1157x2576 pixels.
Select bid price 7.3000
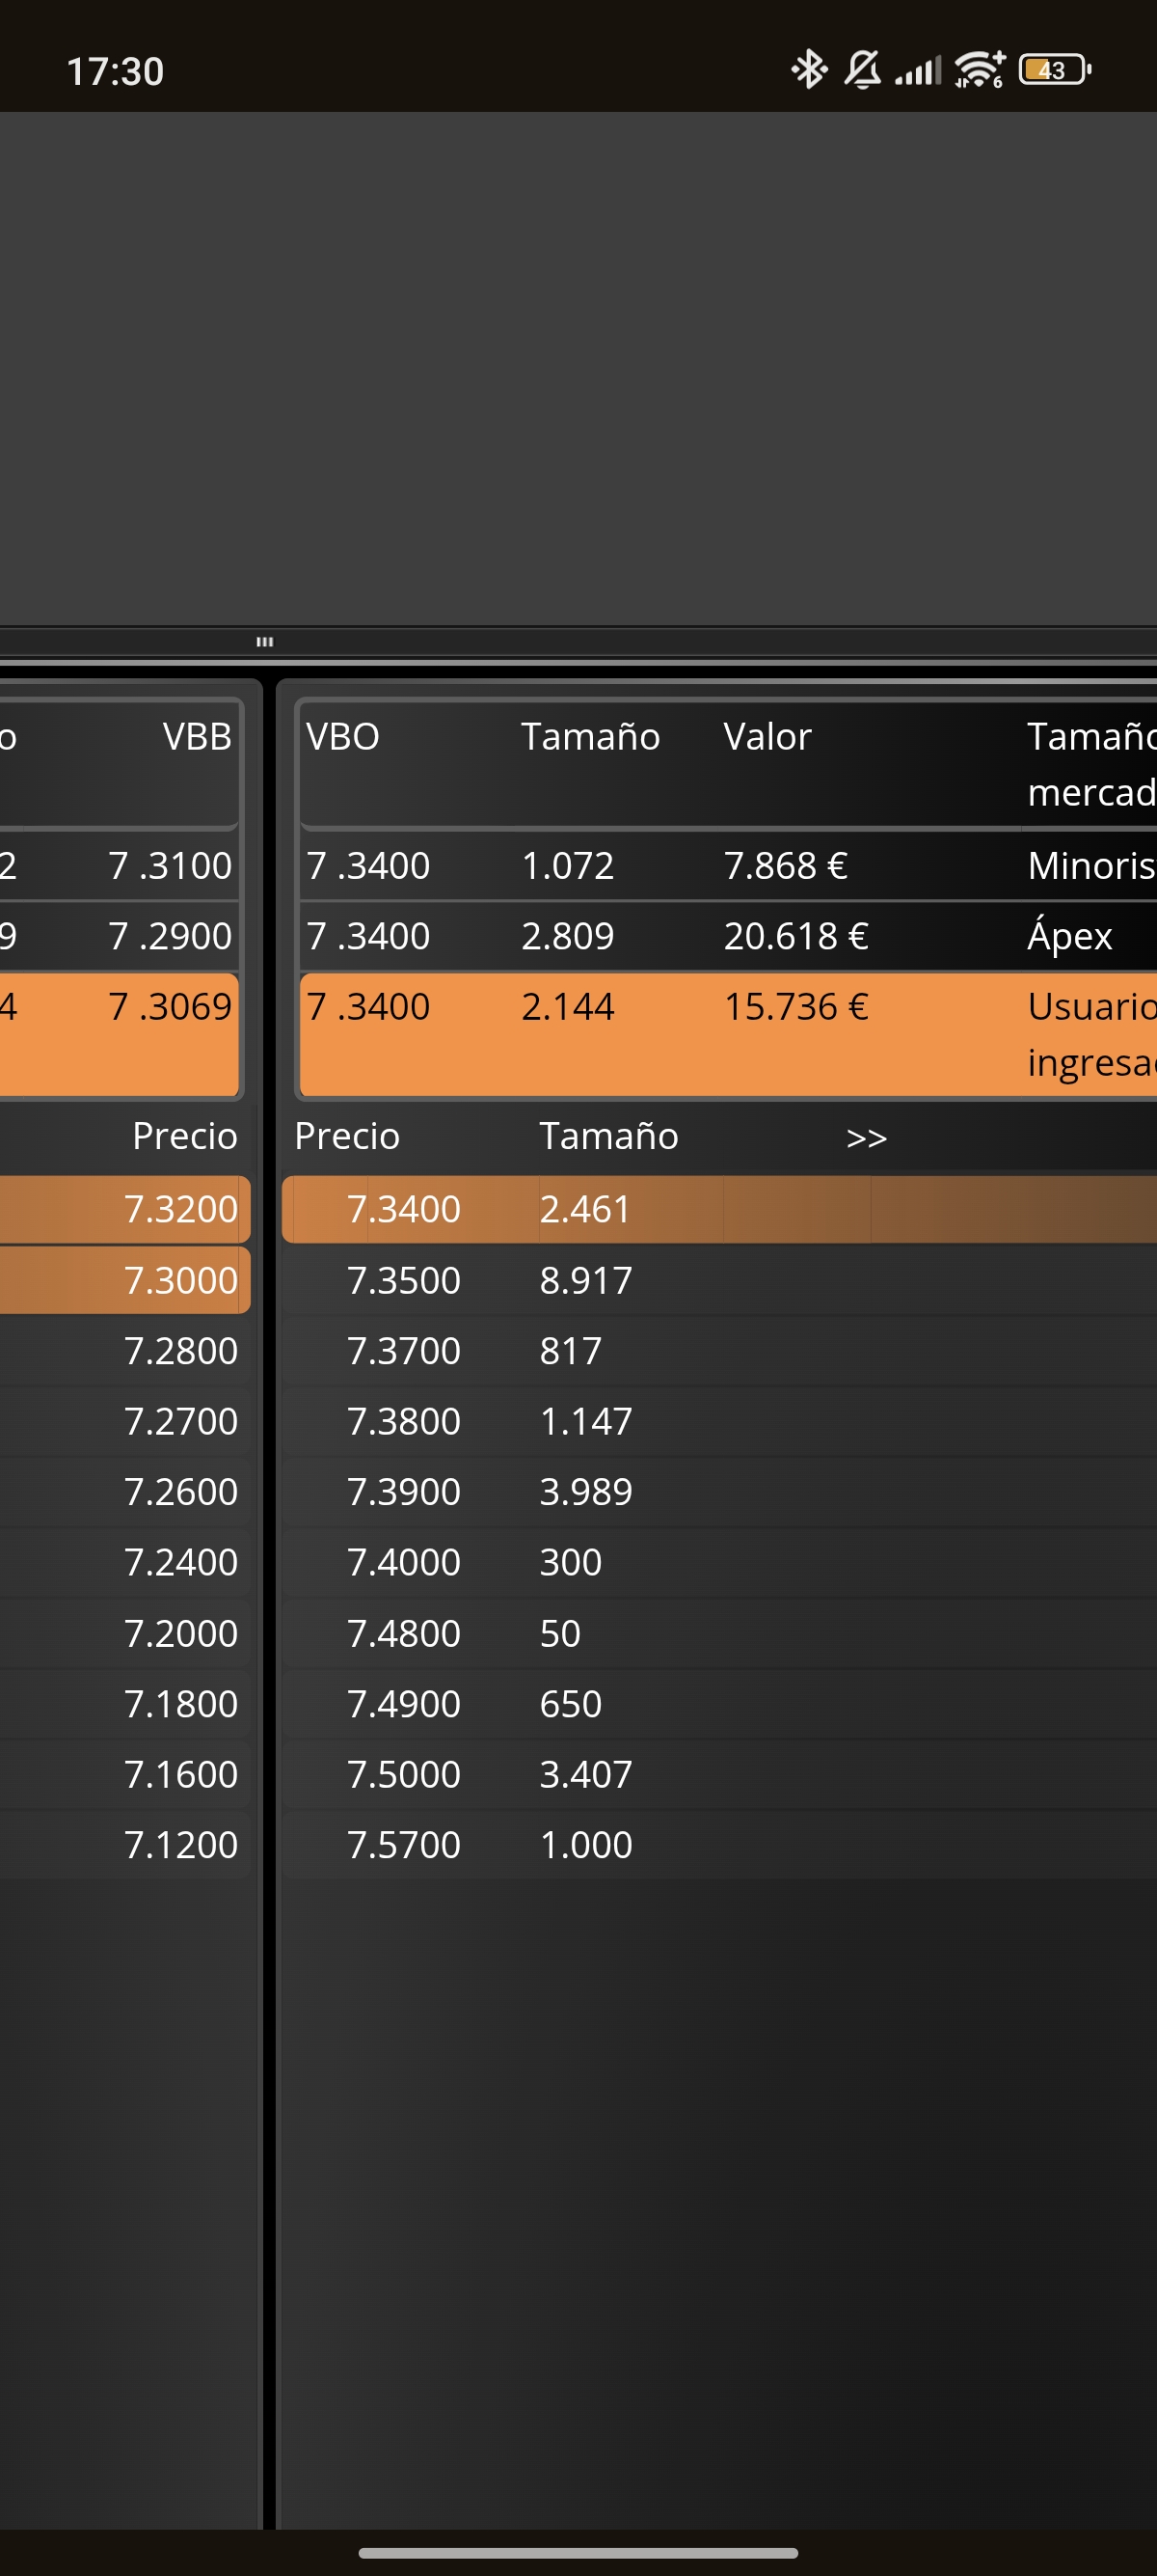click(x=181, y=1280)
